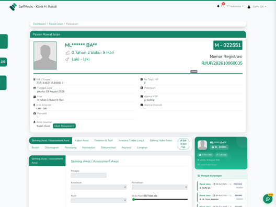Expand the Nyeri dropdown
The height and width of the screenshot is (207, 276).
pos(99,200)
